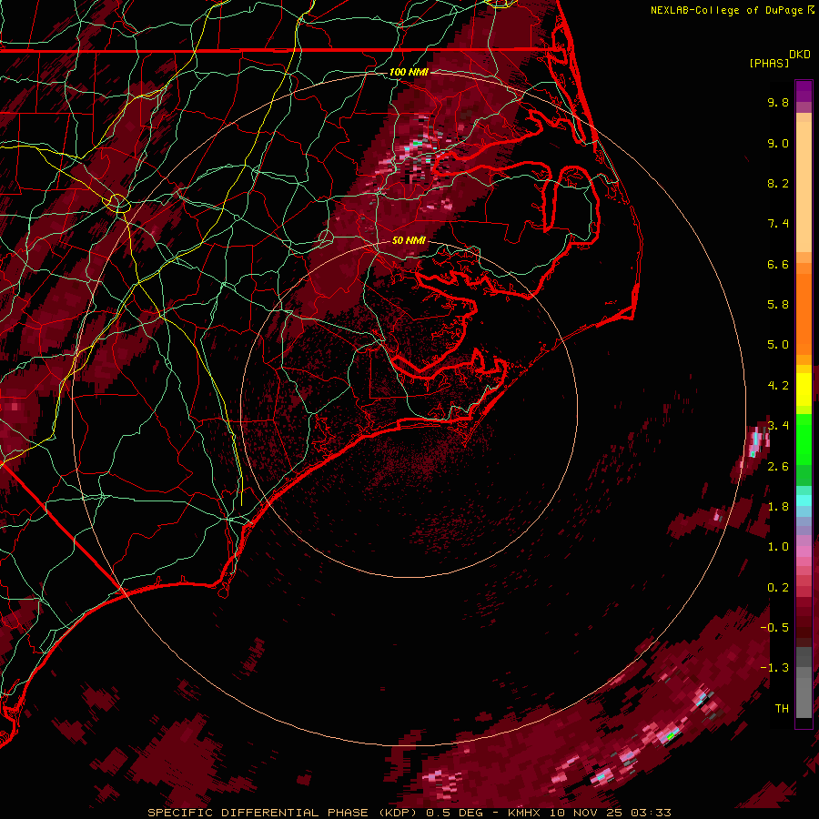Click the 6.6 scale value
Screen dimensions: 819x819
[778, 264]
